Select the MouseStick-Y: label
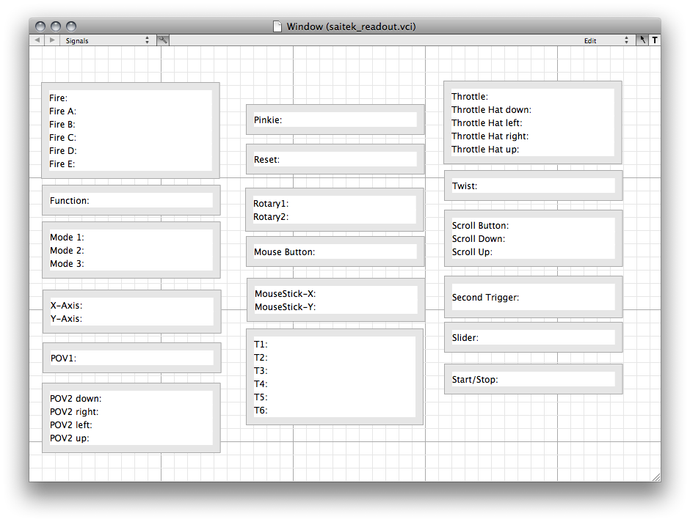This screenshot has width=690, height=522. [285, 306]
